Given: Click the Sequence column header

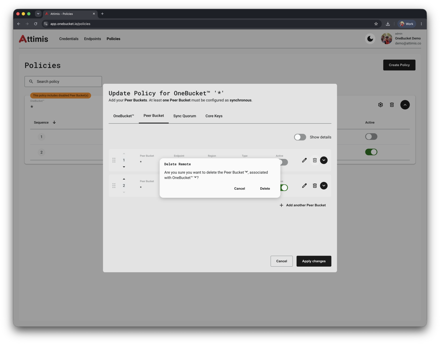Looking at the screenshot, I should pyautogui.click(x=41, y=122).
